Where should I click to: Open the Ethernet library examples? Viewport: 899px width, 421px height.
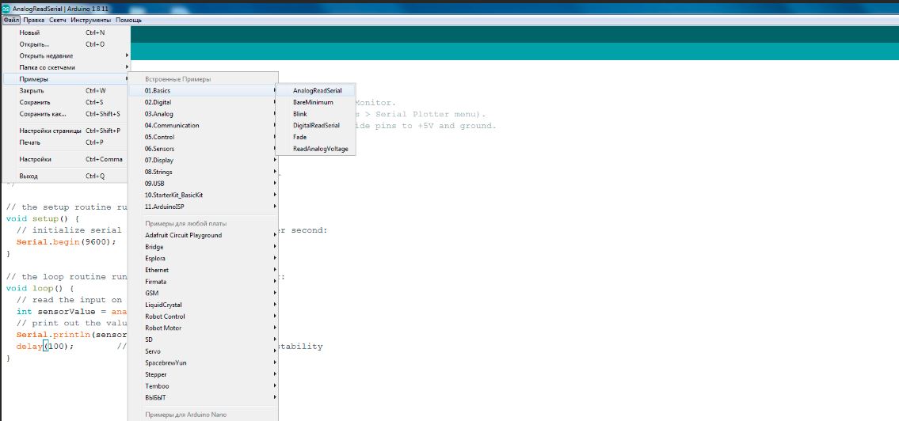tap(203, 270)
